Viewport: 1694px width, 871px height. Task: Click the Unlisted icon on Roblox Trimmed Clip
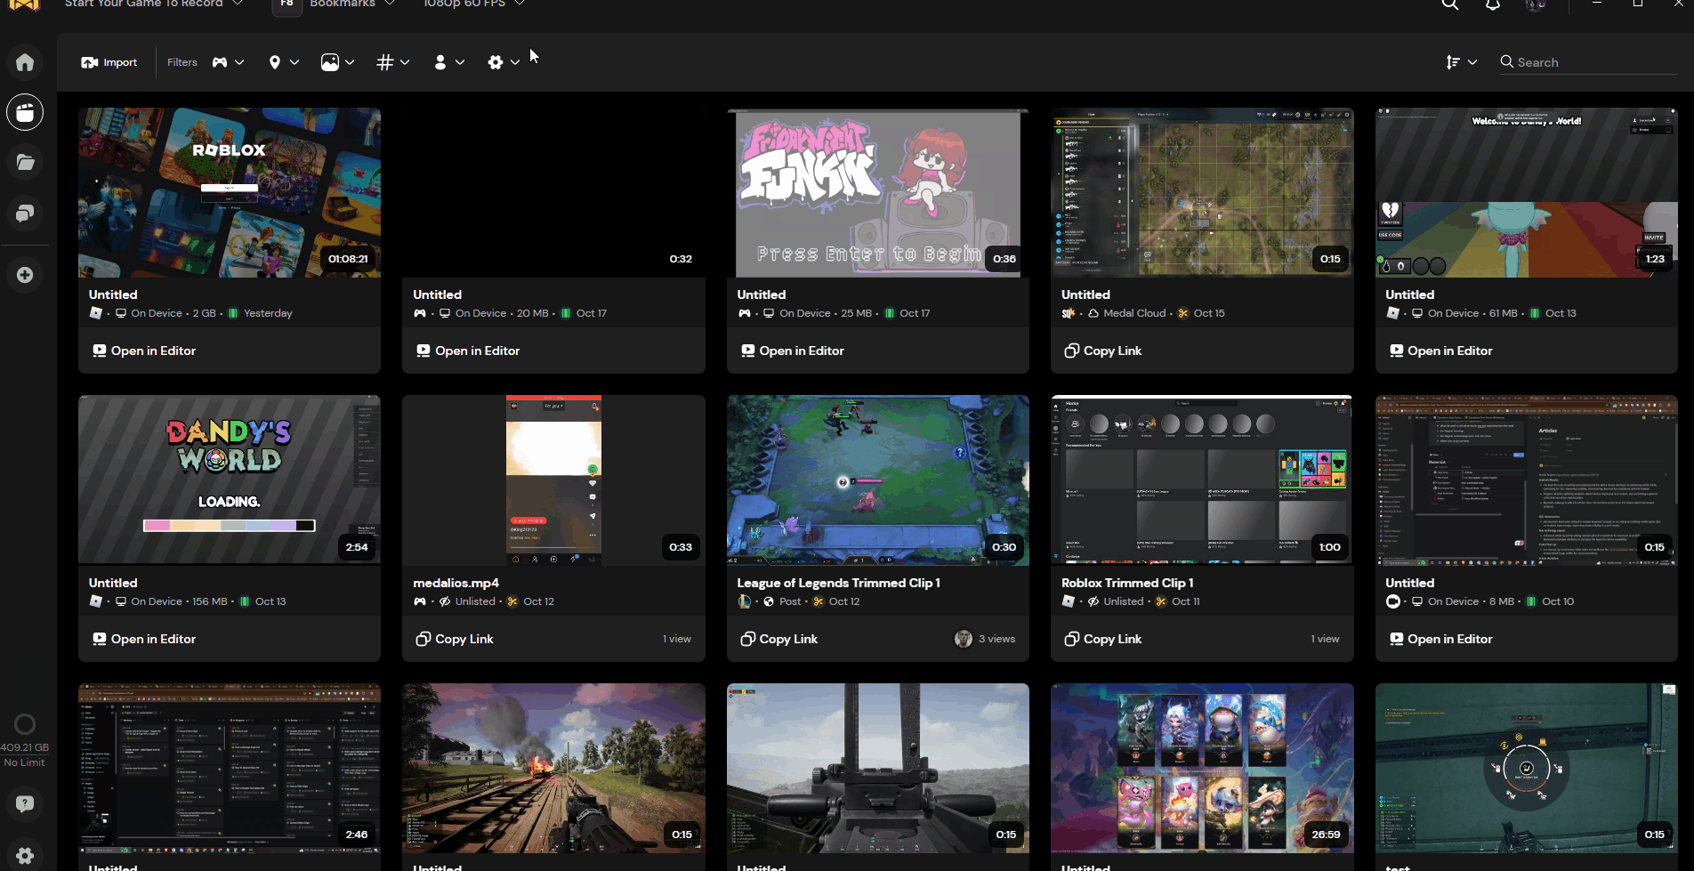coord(1093,601)
